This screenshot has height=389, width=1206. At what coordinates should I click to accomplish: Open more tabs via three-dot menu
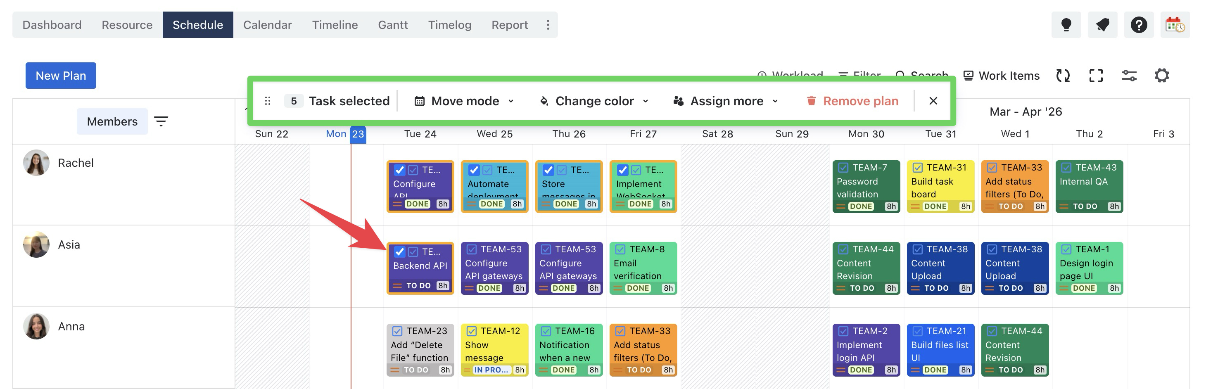click(x=548, y=25)
